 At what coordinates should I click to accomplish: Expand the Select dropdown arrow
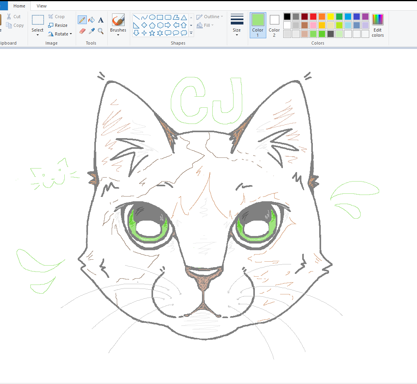(x=37, y=35)
